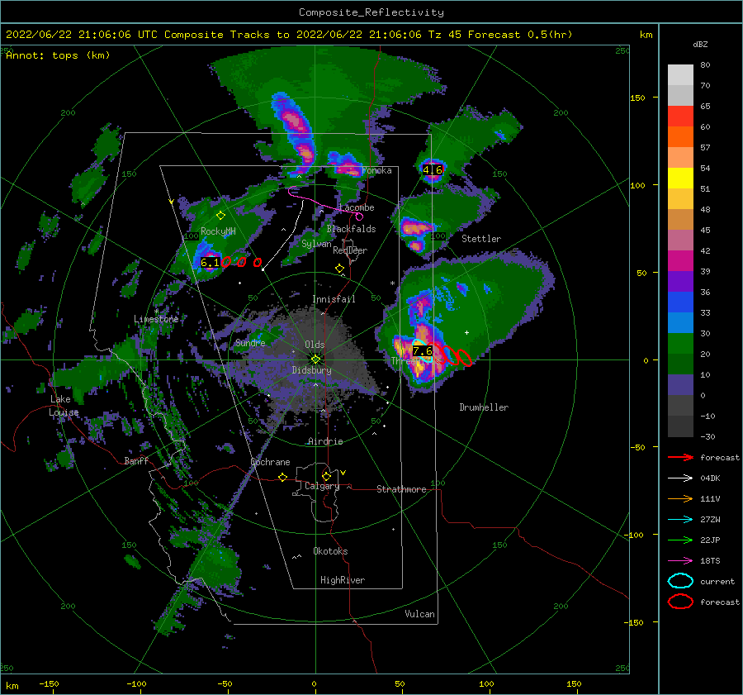
Task: Click the Sundre town label
Action: tap(250, 343)
